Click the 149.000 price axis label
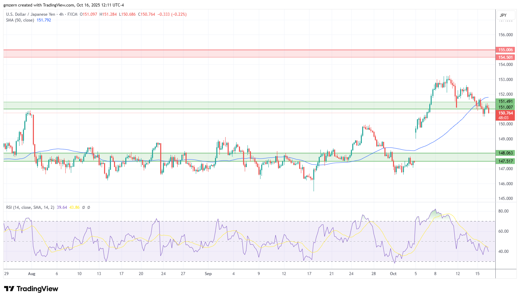 coord(506,139)
